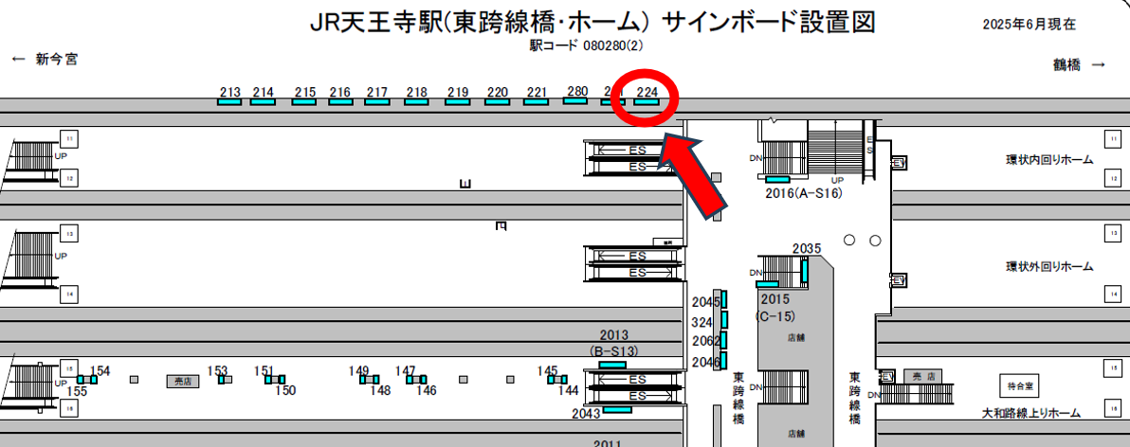Select vertical signboard marker 2045
The image size is (1130, 447).
click(x=725, y=300)
